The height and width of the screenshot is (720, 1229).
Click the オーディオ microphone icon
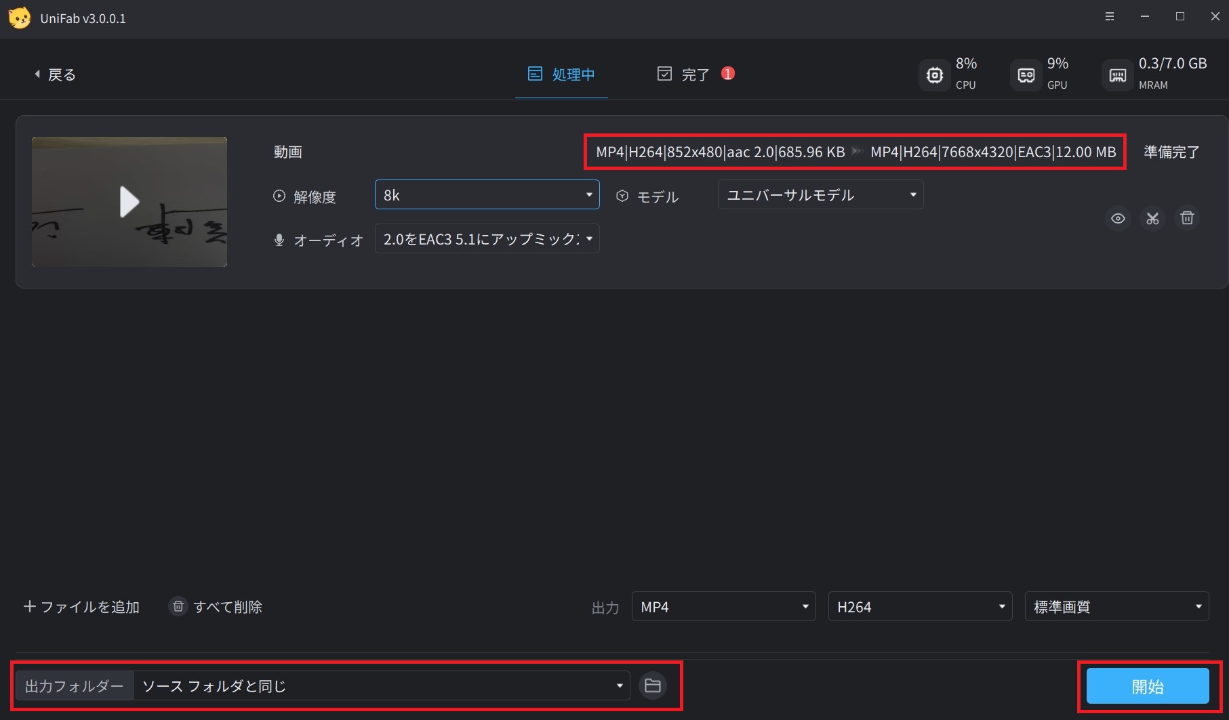pyautogui.click(x=279, y=240)
